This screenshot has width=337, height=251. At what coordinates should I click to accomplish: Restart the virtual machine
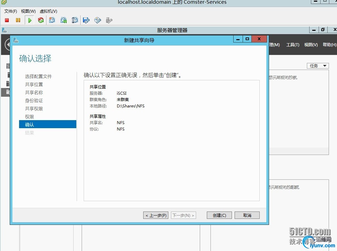click(40, 20)
